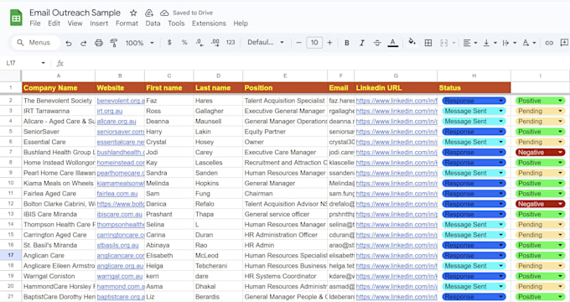Image resolution: width=570 pixels, height=302 pixels.
Task: Decrease decimal places
Action: pos(199,43)
